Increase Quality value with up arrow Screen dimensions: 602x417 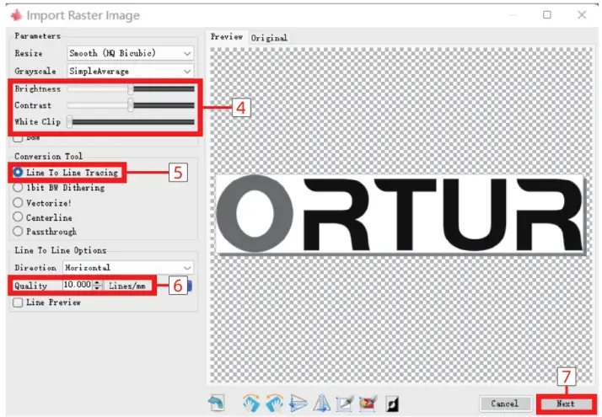click(98, 283)
